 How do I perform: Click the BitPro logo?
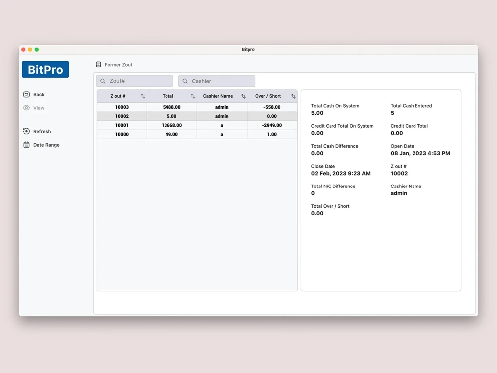[x=45, y=69]
